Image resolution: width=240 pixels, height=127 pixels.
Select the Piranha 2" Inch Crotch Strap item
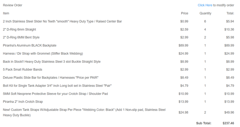(x=23, y=102)
